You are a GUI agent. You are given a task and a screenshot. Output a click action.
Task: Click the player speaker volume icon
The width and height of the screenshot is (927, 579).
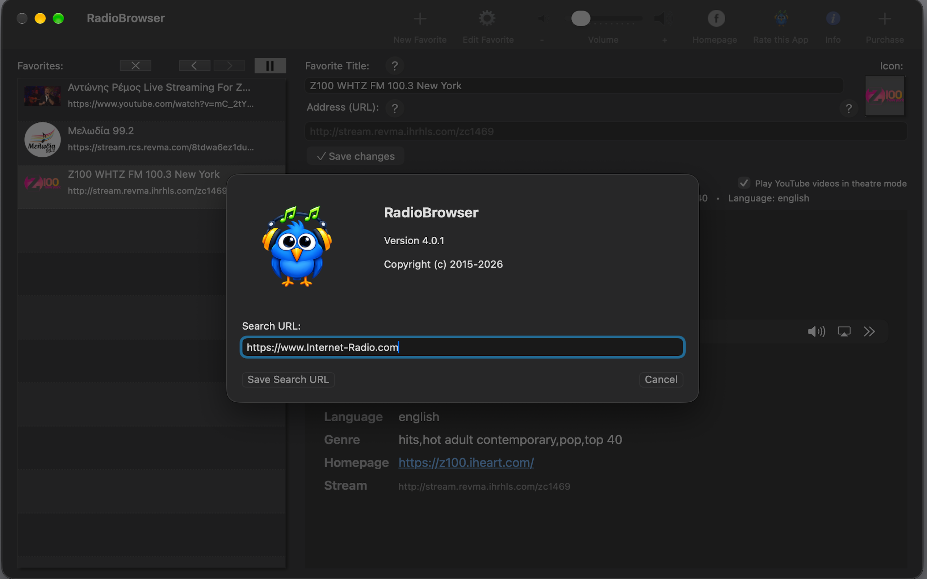pyautogui.click(x=816, y=331)
